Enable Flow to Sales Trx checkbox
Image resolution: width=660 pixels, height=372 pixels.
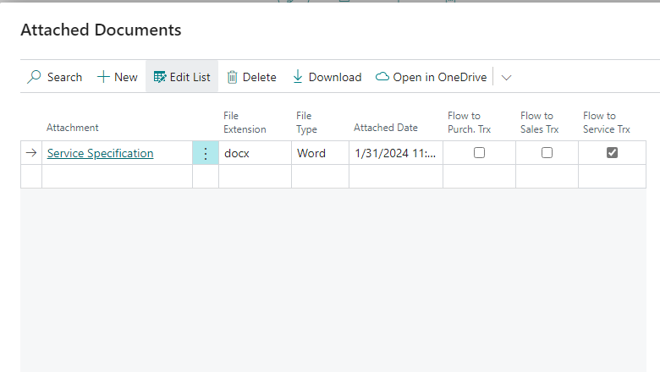pos(547,152)
